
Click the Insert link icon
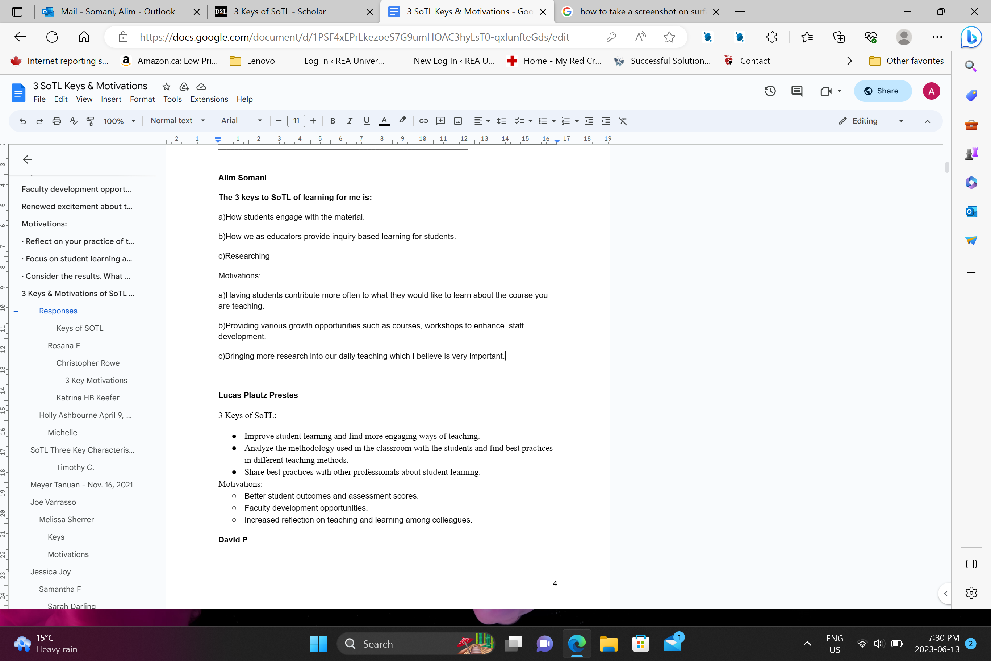(423, 121)
